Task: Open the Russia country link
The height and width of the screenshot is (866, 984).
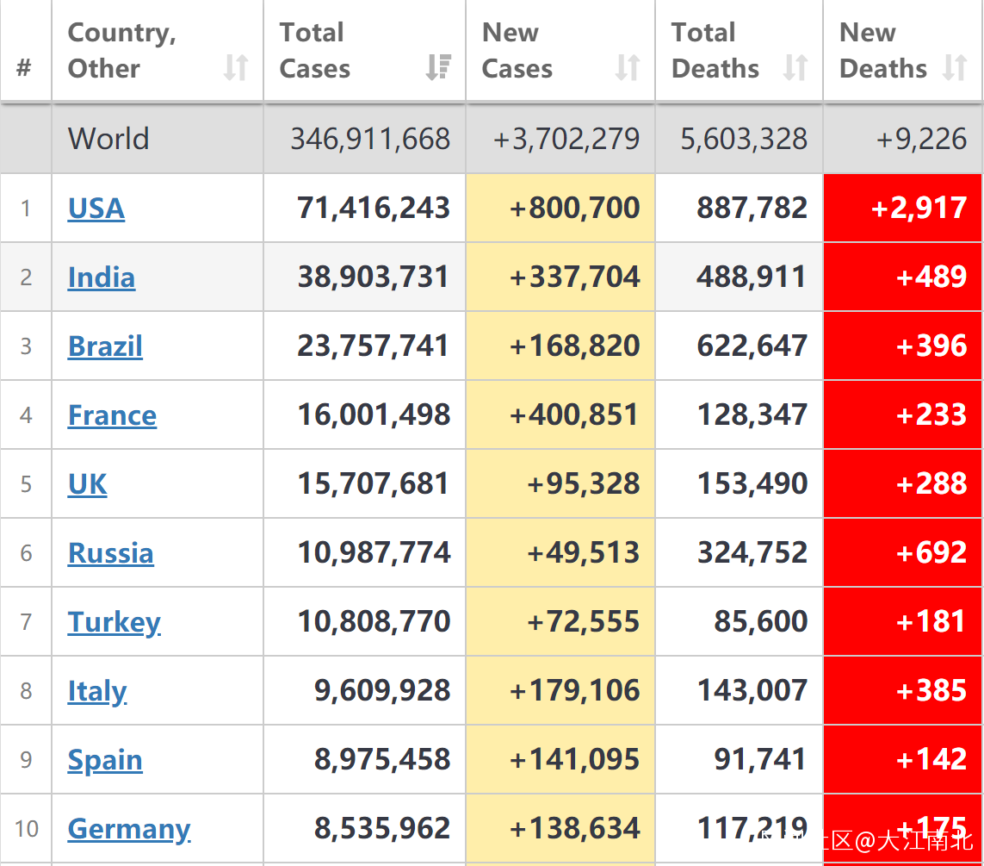Action: click(x=111, y=553)
